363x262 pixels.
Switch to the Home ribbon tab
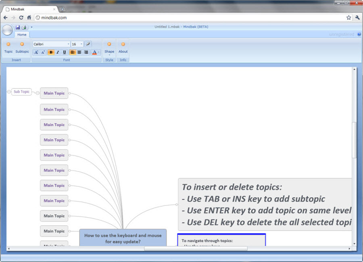22,35
